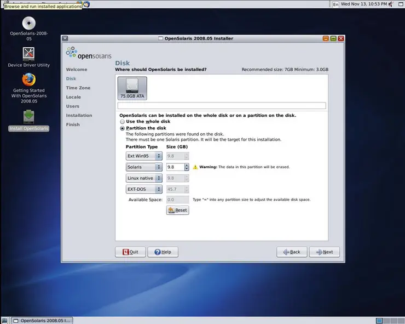Select the Partition the disk radio button
The height and width of the screenshot is (324, 405).
123,128
